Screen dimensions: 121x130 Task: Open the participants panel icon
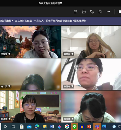pyautogui.click(x=76, y=12)
